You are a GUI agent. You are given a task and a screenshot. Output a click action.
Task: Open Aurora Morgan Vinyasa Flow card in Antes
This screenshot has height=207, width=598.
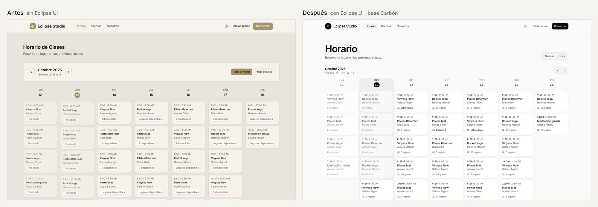pos(114,161)
